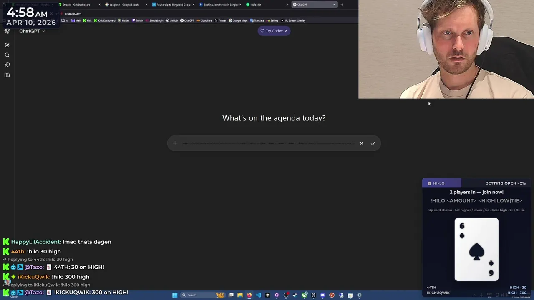Click the 'What's on the agenda today?' heading
This screenshot has height=300, width=534.
click(274, 118)
